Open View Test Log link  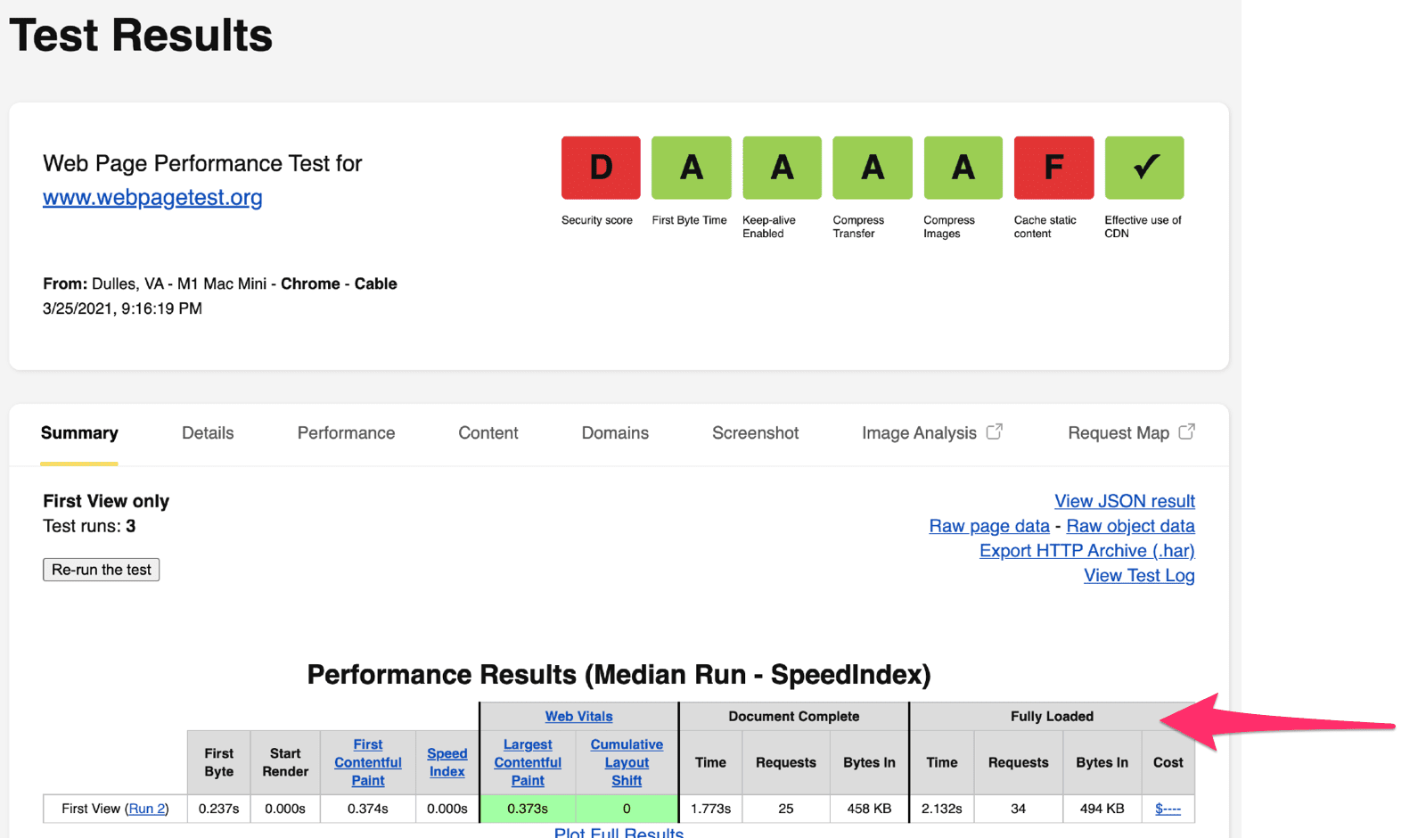pos(1139,576)
